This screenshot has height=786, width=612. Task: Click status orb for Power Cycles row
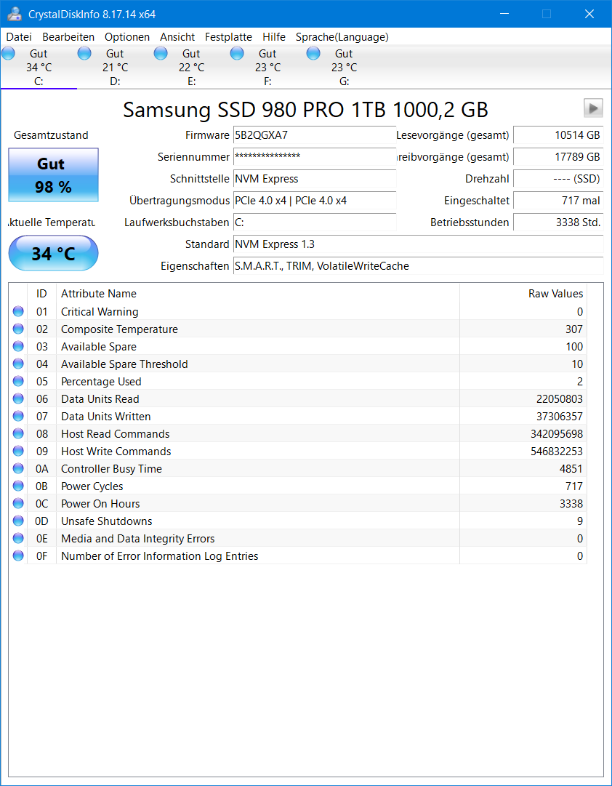point(19,486)
